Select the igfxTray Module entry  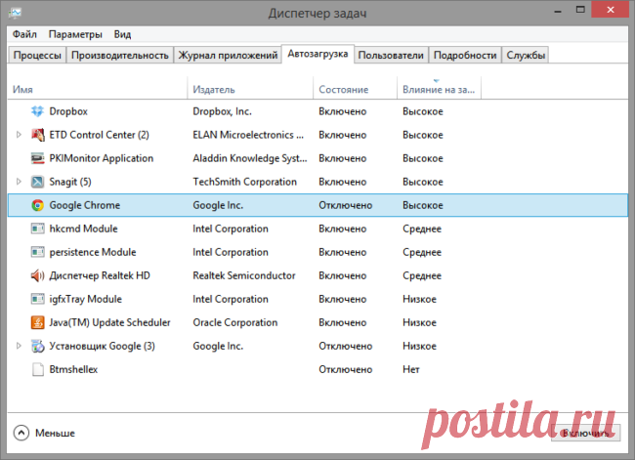pos(85,299)
